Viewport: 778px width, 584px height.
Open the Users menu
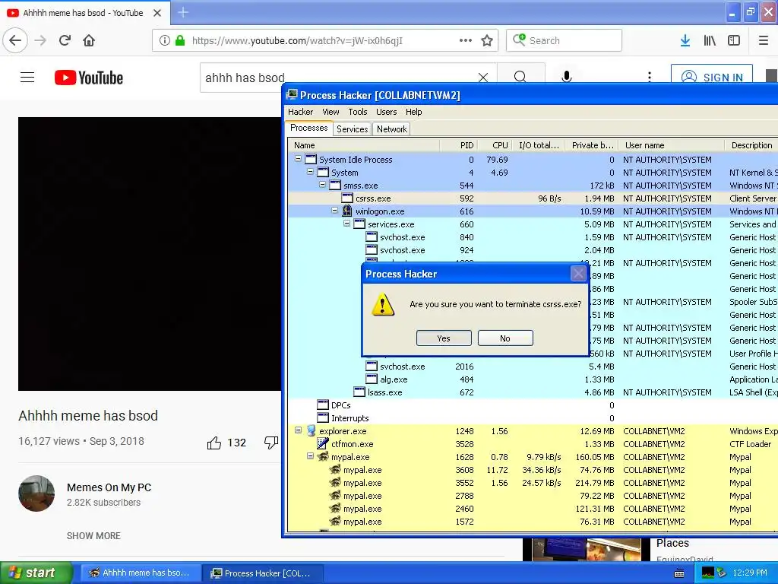pos(386,112)
